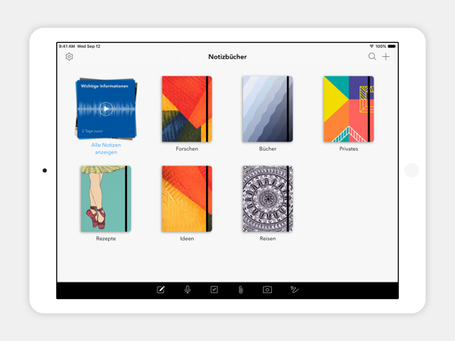Select the Privates label text
This screenshot has height=341, width=455.
point(349,149)
